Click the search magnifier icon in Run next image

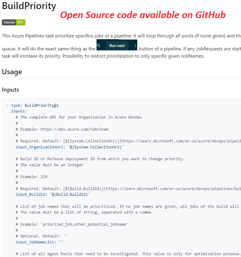pyautogui.click(x=99, y=46)
